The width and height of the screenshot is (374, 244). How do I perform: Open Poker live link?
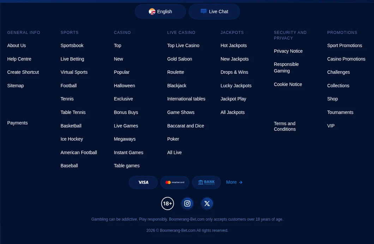pyautogui.click(x=173, y=139)
